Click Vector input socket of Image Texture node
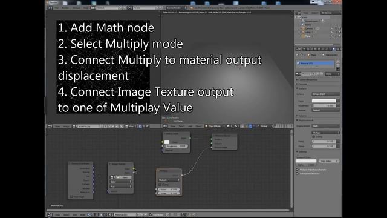Viewport: 387px width, 218px height. [x=108, y=191]
